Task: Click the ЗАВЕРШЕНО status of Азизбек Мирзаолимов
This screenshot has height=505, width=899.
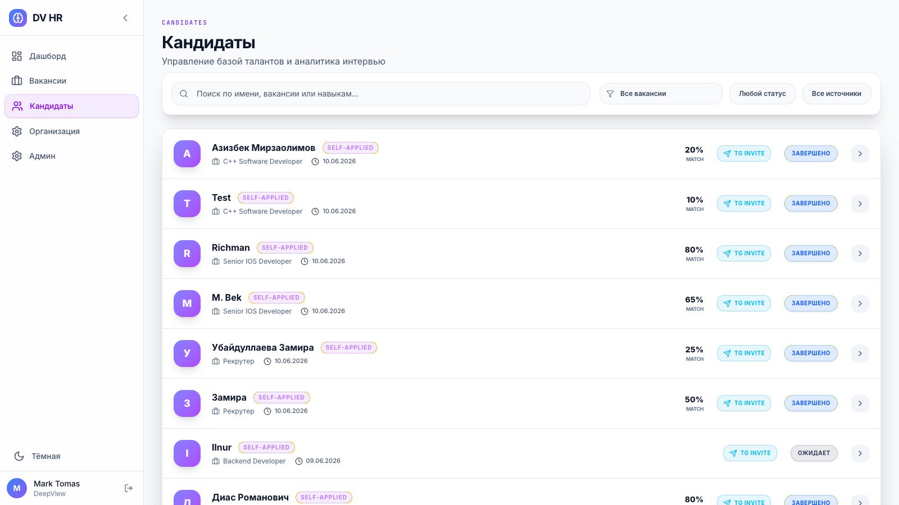Action: (811, 154)
